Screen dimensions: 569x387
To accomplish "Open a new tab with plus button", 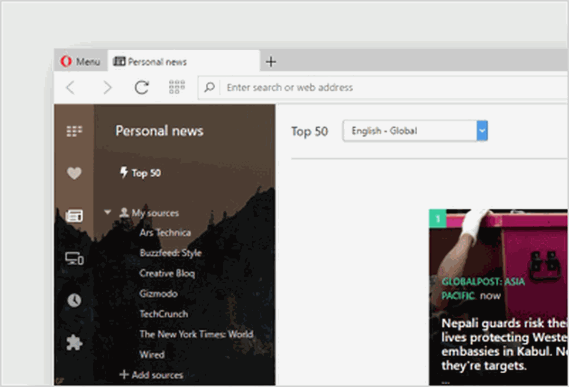I will [271, 62].
